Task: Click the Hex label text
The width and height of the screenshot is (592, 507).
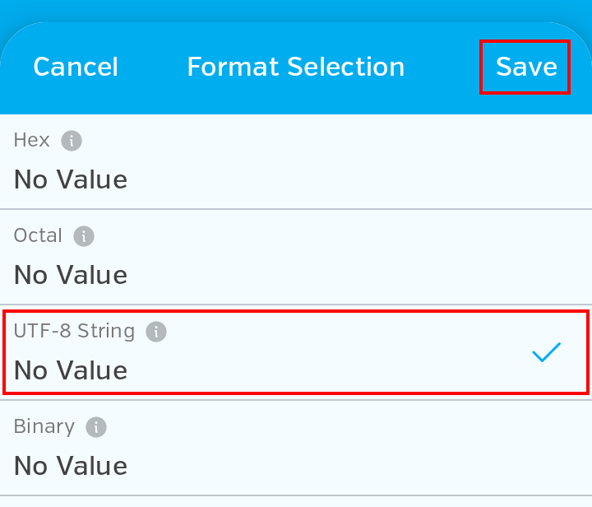Action: point(32,140)
